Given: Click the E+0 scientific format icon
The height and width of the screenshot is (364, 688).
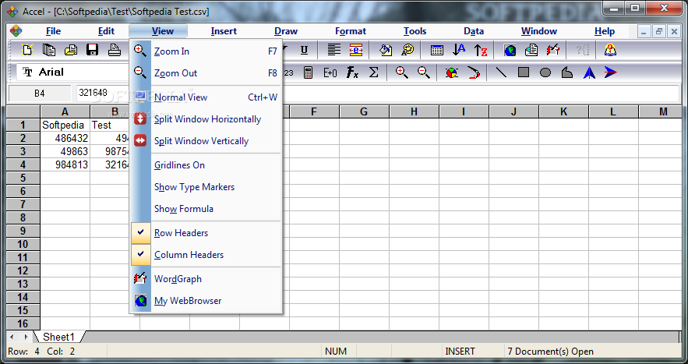Looking at the screenshot, I should [x=330, y=72].
